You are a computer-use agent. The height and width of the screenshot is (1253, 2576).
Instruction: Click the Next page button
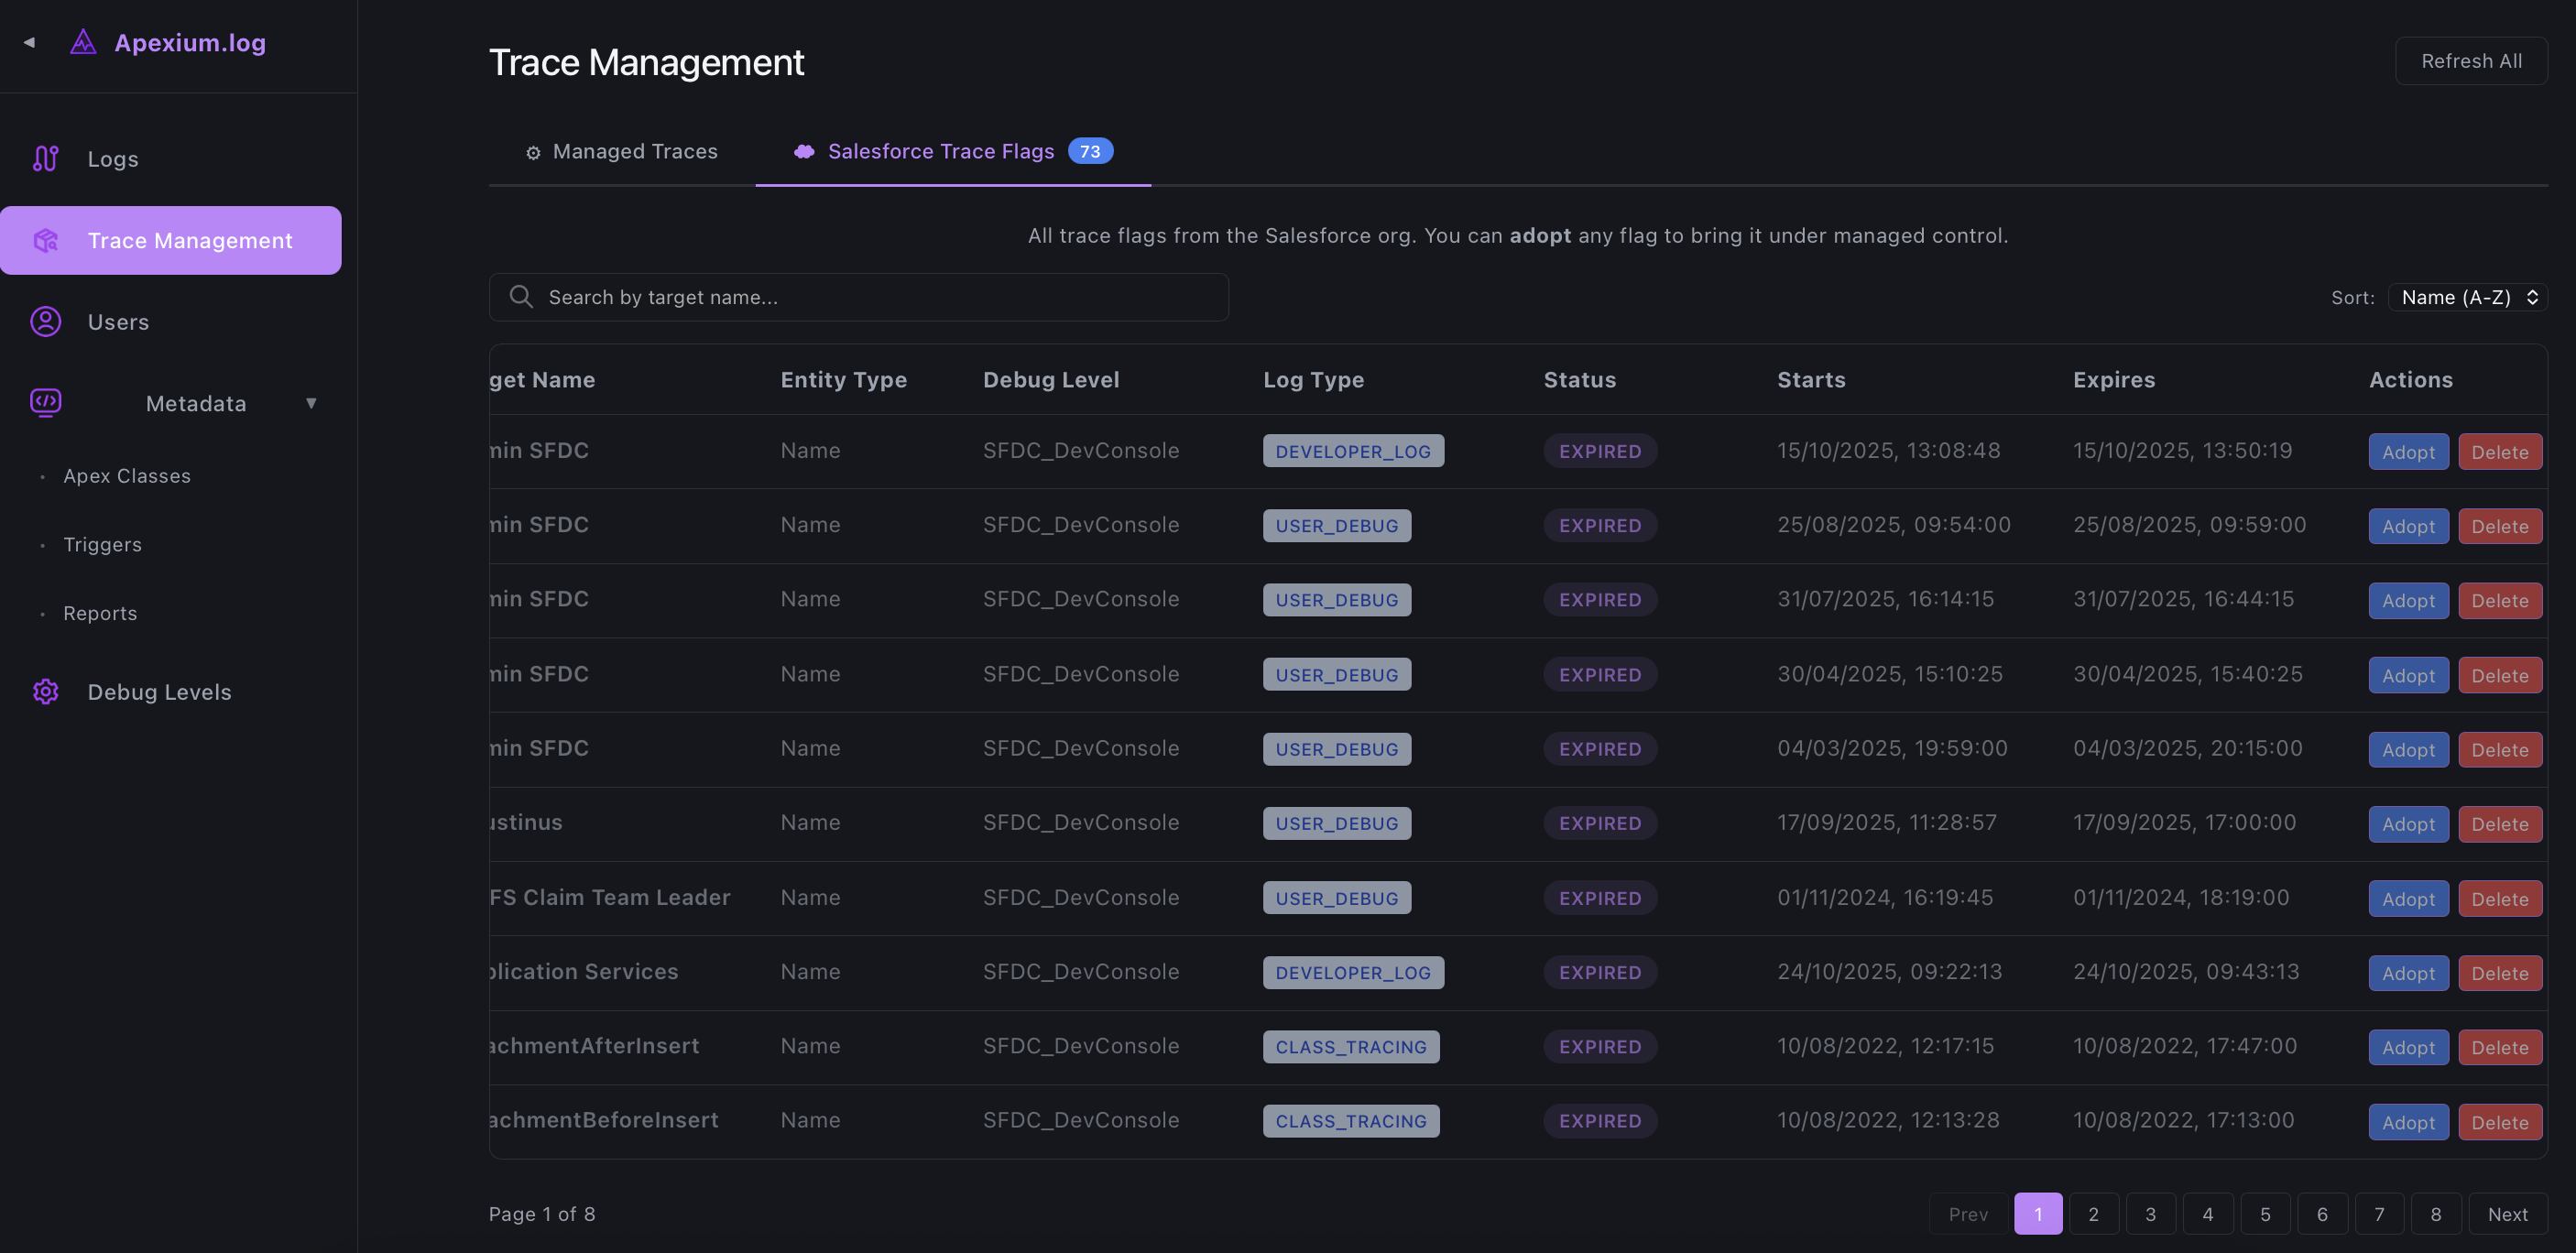2508,1214
